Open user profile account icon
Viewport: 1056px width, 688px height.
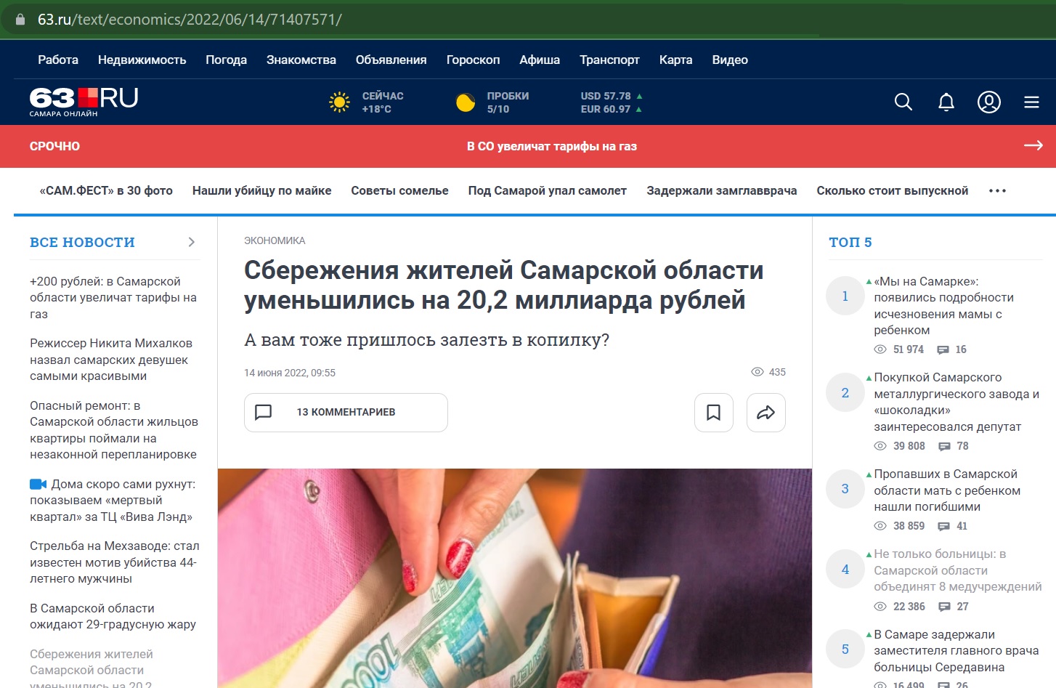[x=988, y=102]
